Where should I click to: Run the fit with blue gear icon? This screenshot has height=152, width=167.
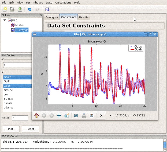pos(29,9)
